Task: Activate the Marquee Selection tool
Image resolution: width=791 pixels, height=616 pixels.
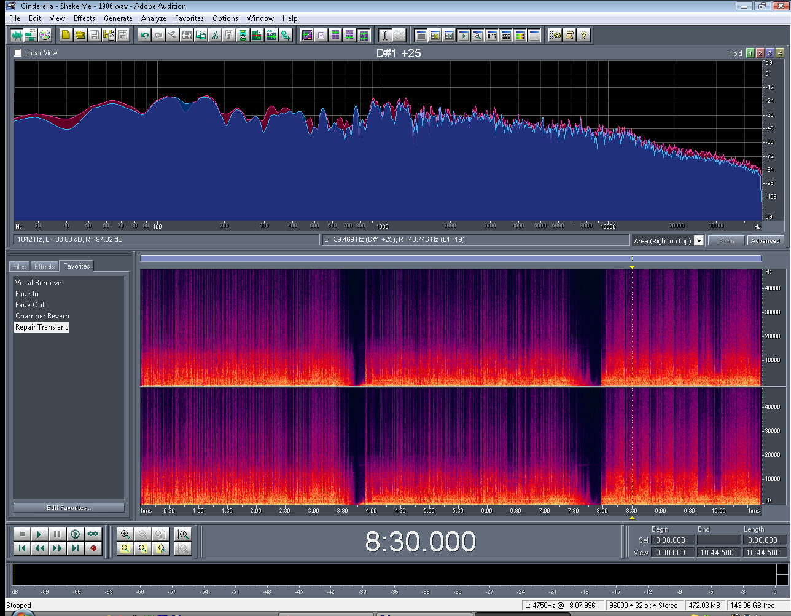Action: (399, 35)
